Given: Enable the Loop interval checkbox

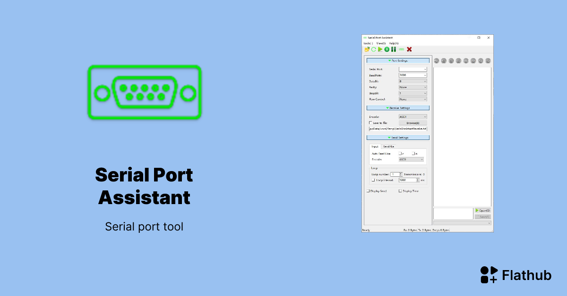Looking at the screenshot, I should click(x=373, y=180).
